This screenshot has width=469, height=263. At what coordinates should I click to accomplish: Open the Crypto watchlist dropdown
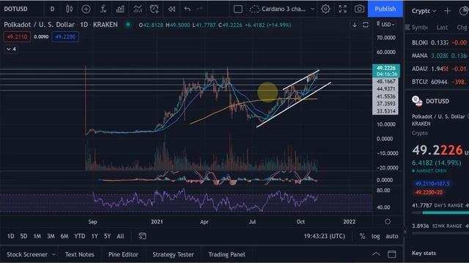coord(424,11)
